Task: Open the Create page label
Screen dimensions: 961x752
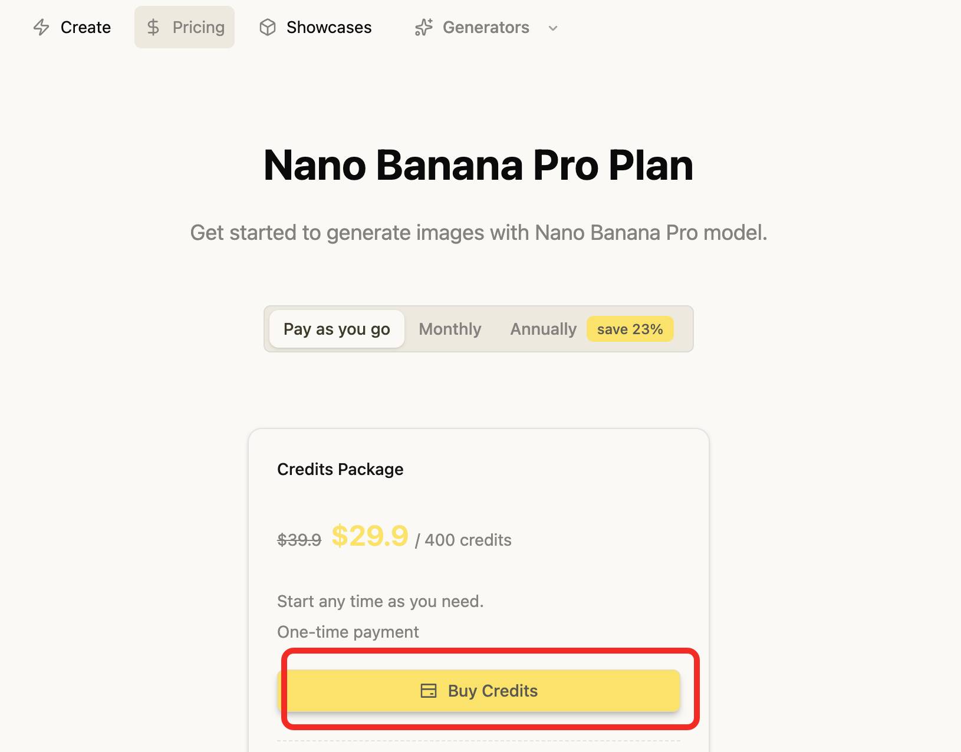Action: 85,27
